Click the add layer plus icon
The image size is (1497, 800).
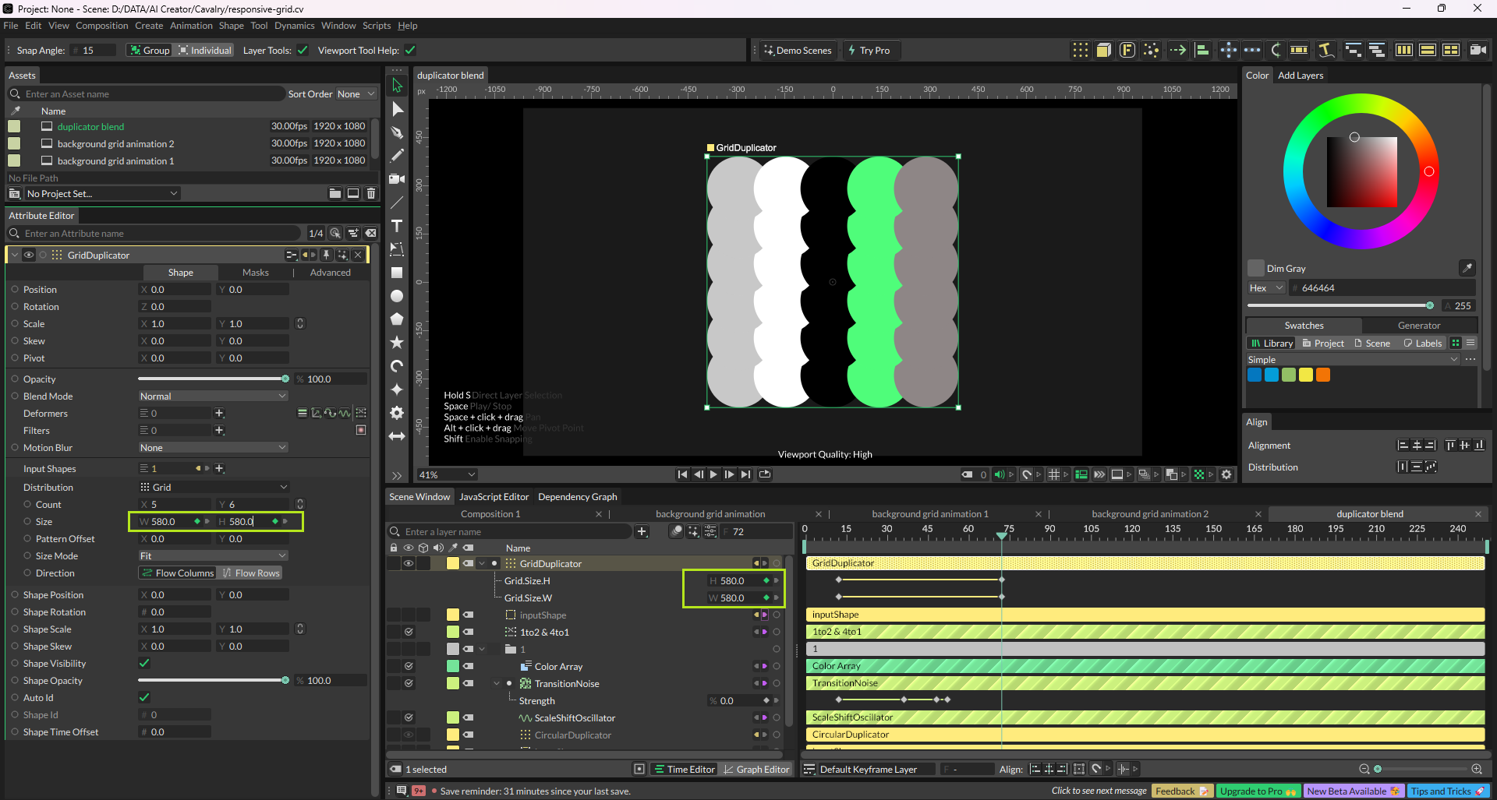(642, 532)
